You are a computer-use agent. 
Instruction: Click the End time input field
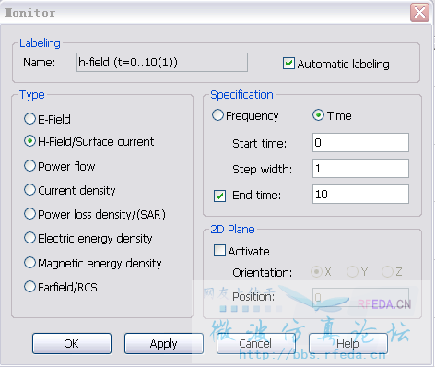(x=360, y=195)
